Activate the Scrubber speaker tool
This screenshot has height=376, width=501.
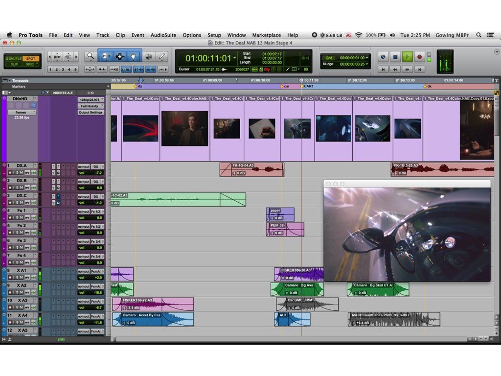[x=149, y=57]
